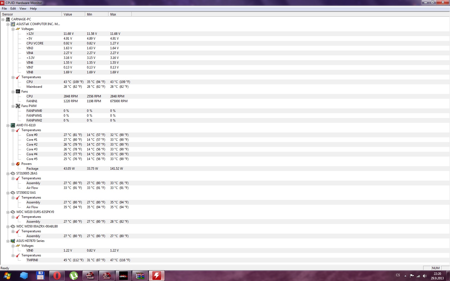This screenshot has height=281, width=450.
Task: Collapse the motherboard Voltages group
Action: 13,29
